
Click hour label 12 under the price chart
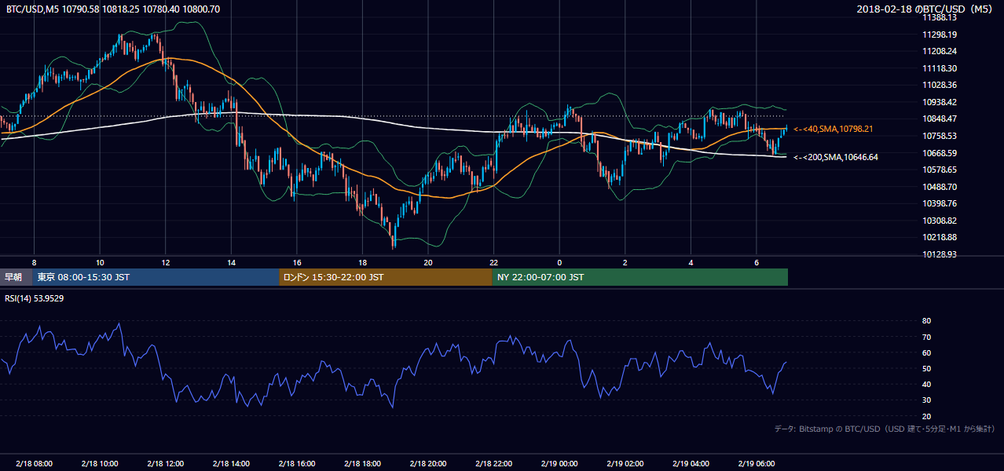pos(165,262)
